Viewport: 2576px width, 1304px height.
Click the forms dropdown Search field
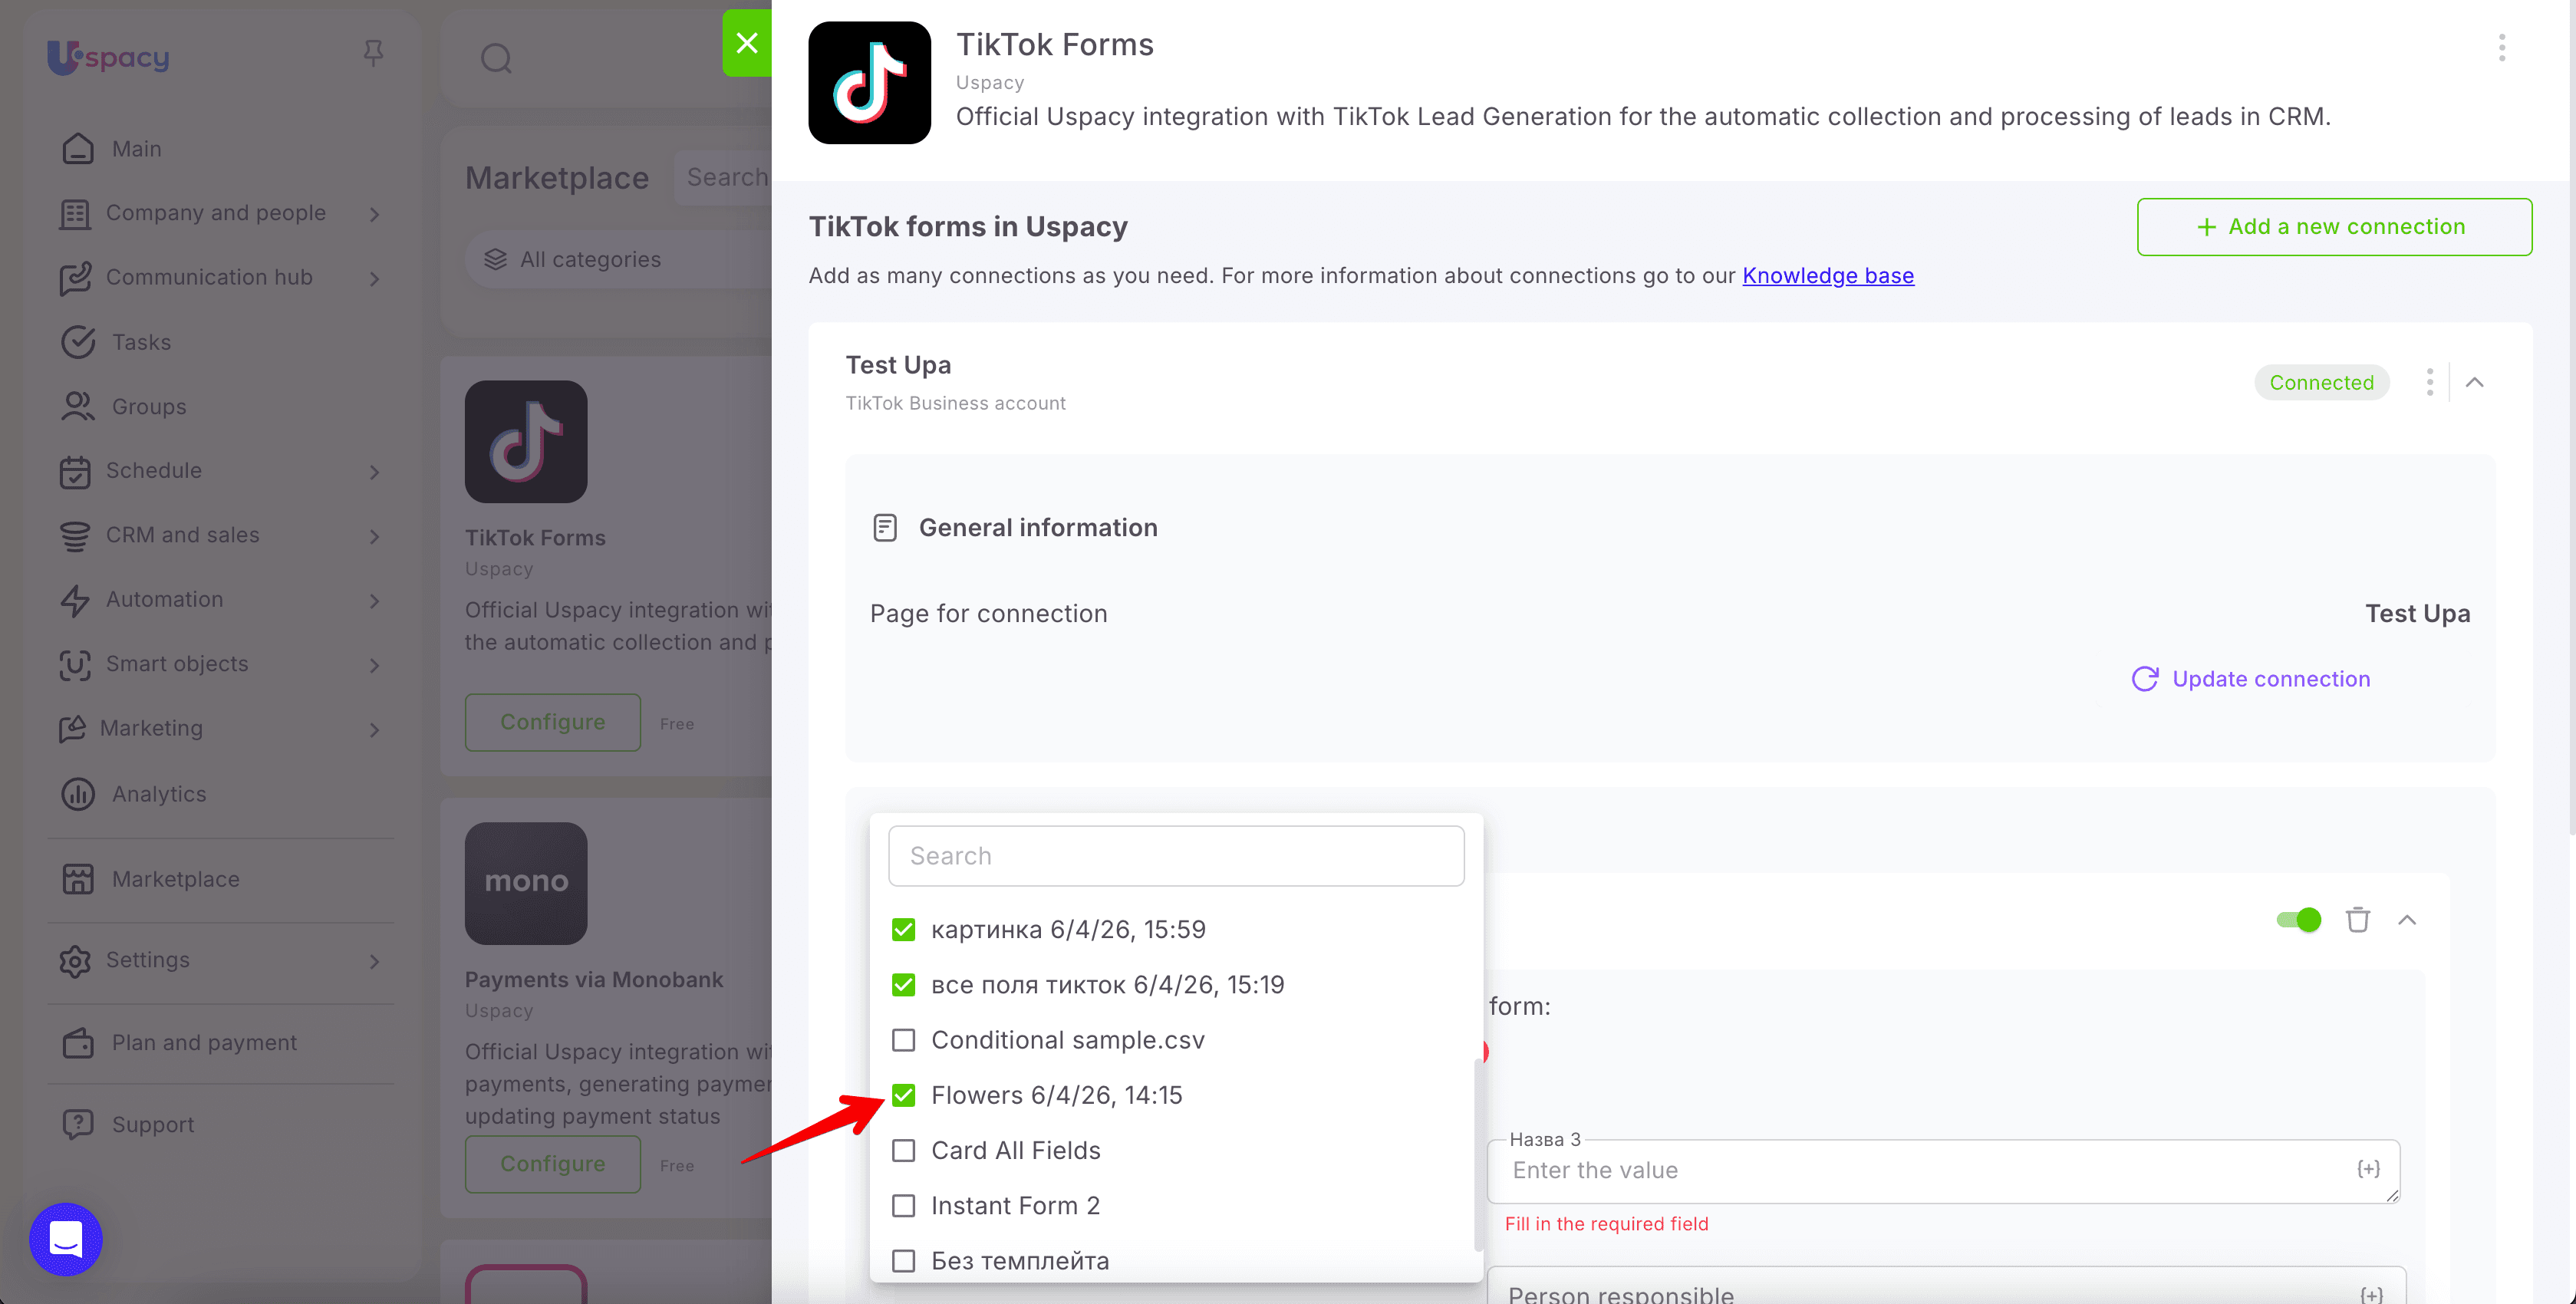[1176, 856]
